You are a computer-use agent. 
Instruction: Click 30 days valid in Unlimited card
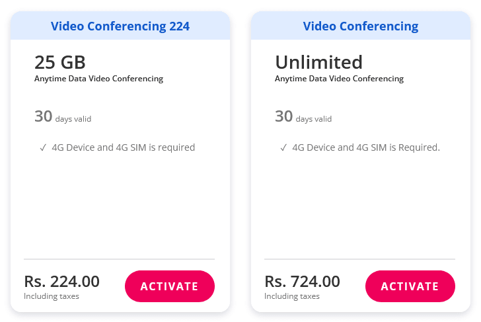[x=303, y=118]
